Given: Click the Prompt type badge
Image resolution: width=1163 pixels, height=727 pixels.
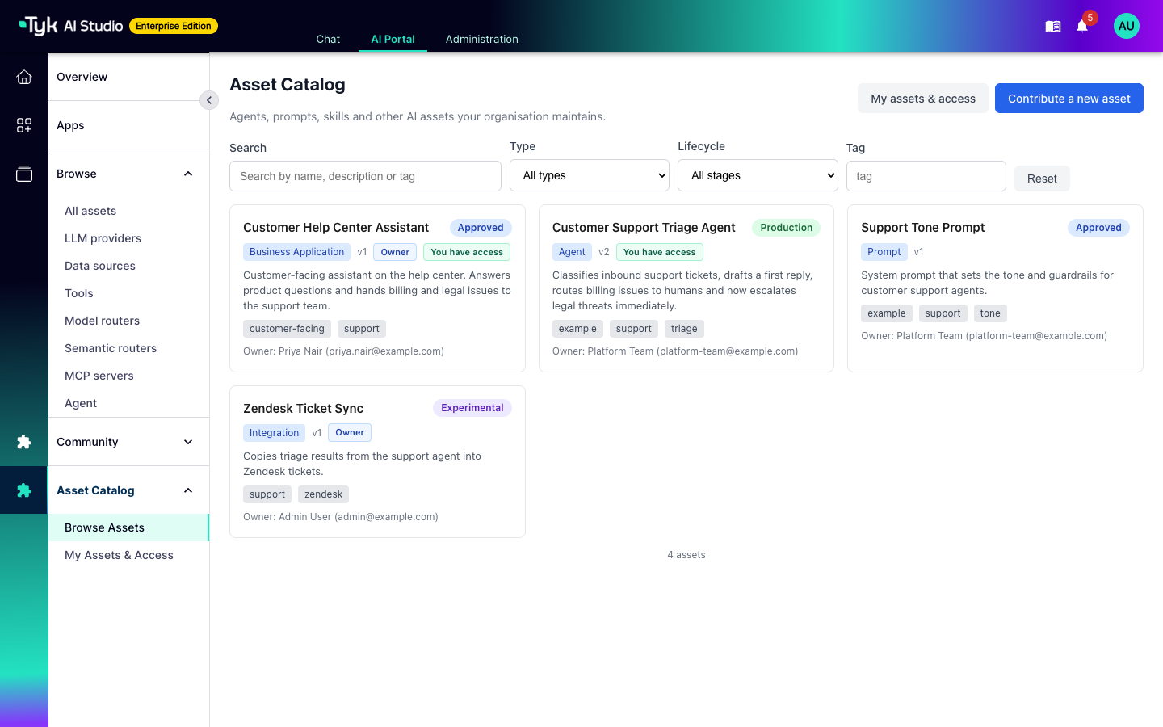Looking at the screenshot, I should (884, 252).
